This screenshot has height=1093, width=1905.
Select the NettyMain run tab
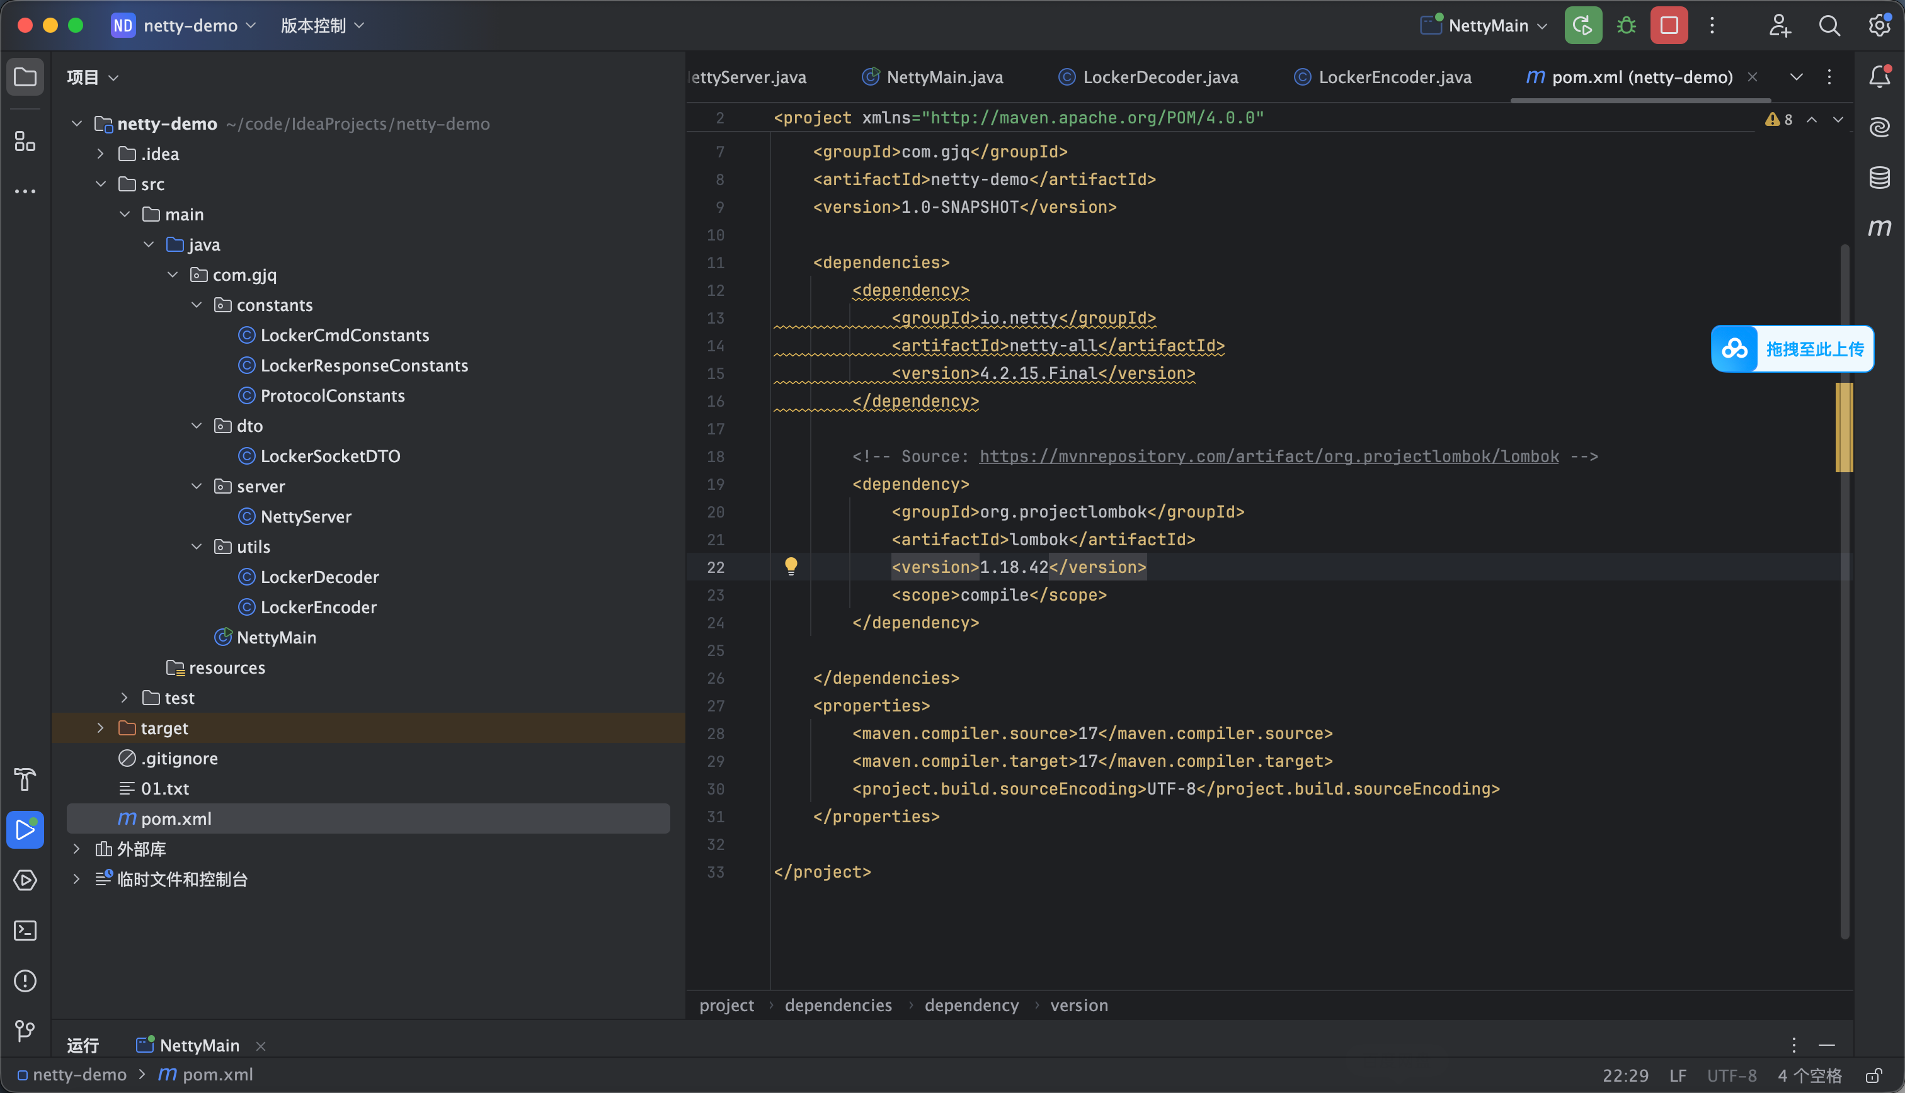coord(188,1045)
